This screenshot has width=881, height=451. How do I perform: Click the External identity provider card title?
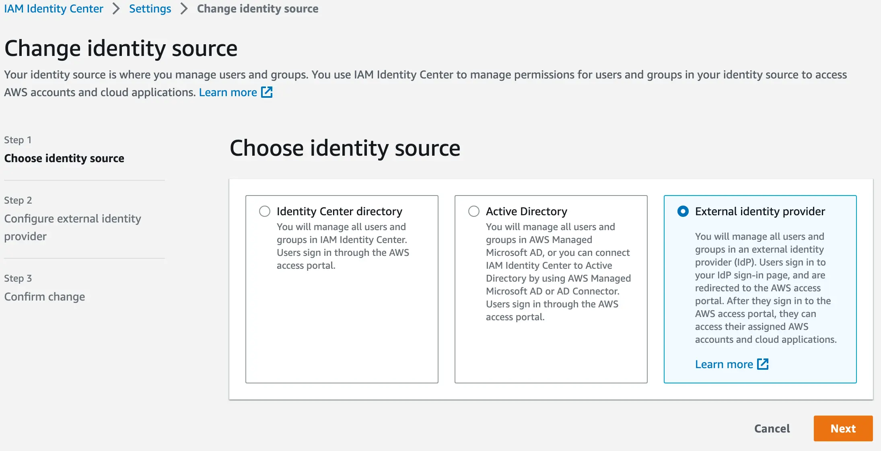pos(760,211)
